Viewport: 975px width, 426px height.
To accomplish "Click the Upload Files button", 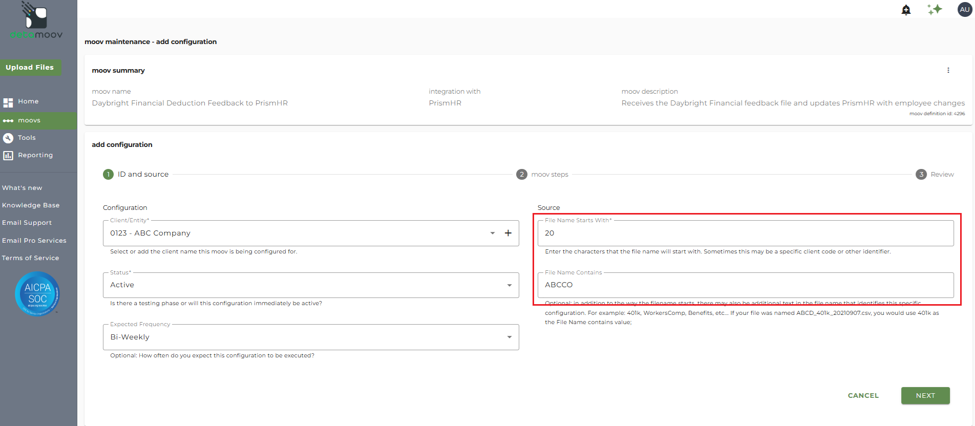I will click(x=30, y=67).
